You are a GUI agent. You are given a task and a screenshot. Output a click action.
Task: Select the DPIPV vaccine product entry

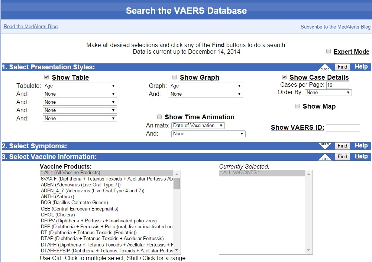(107, 220)
